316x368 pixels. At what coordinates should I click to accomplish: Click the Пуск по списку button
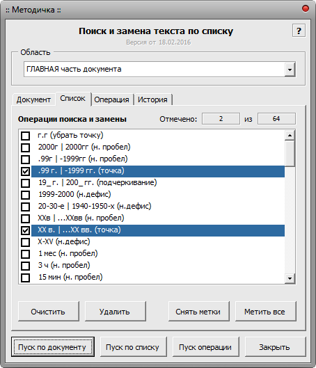(x=134, y=347)
